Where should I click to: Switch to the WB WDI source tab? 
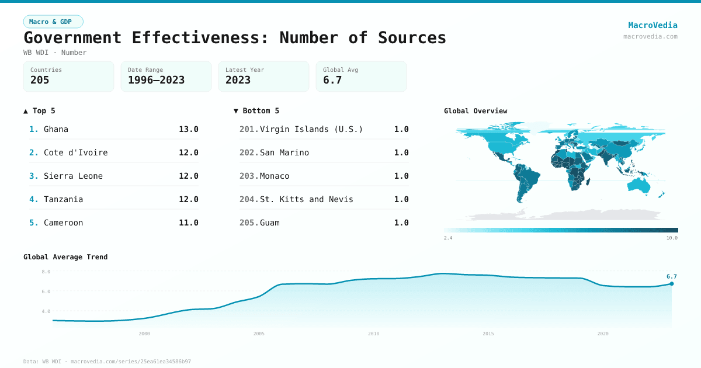(34, 53)
